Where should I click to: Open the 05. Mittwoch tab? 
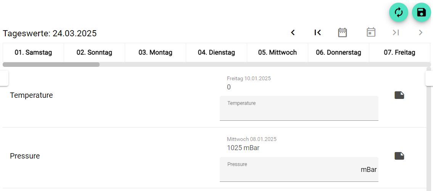(x=277, y=53)
